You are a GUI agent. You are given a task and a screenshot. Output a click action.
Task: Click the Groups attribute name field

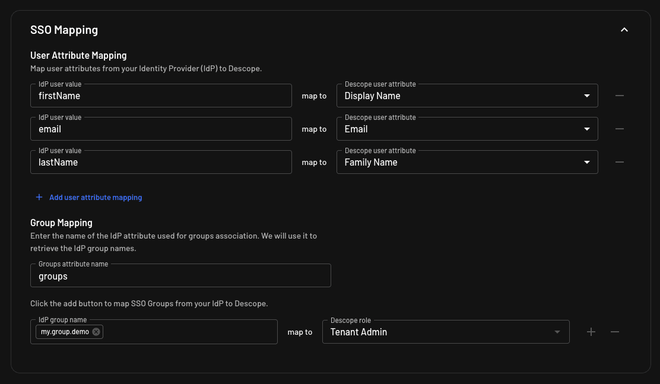(180, 276)
